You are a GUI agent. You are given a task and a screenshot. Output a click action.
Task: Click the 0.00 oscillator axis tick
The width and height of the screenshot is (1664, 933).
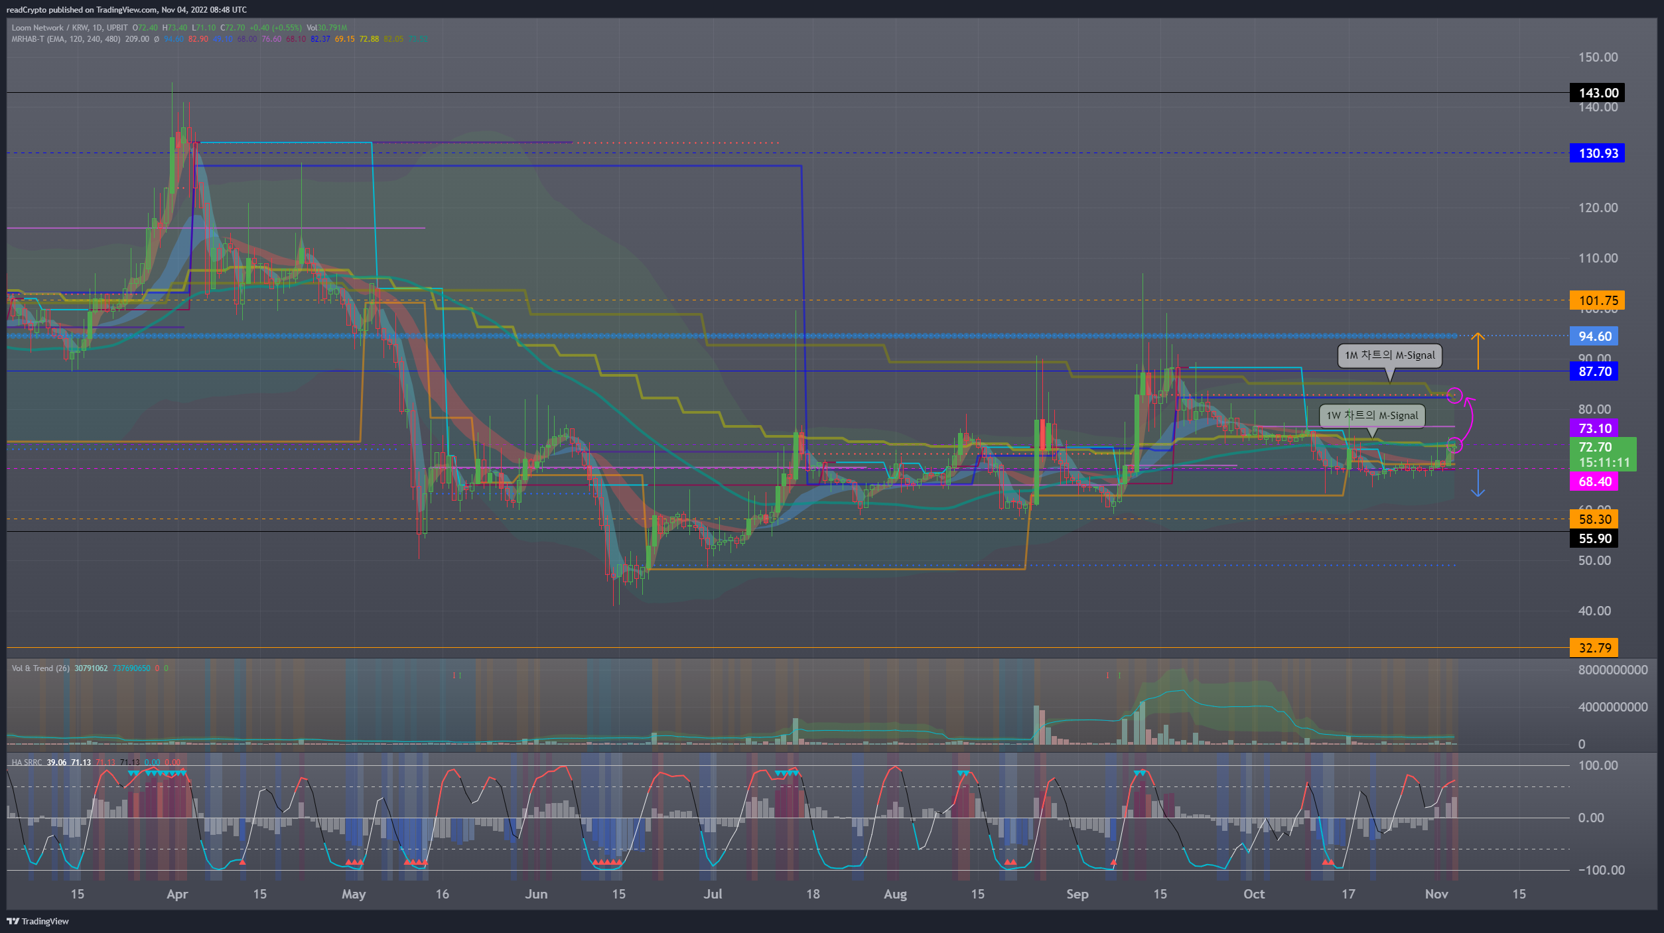pyautogui.click(x=1591, y=818)
